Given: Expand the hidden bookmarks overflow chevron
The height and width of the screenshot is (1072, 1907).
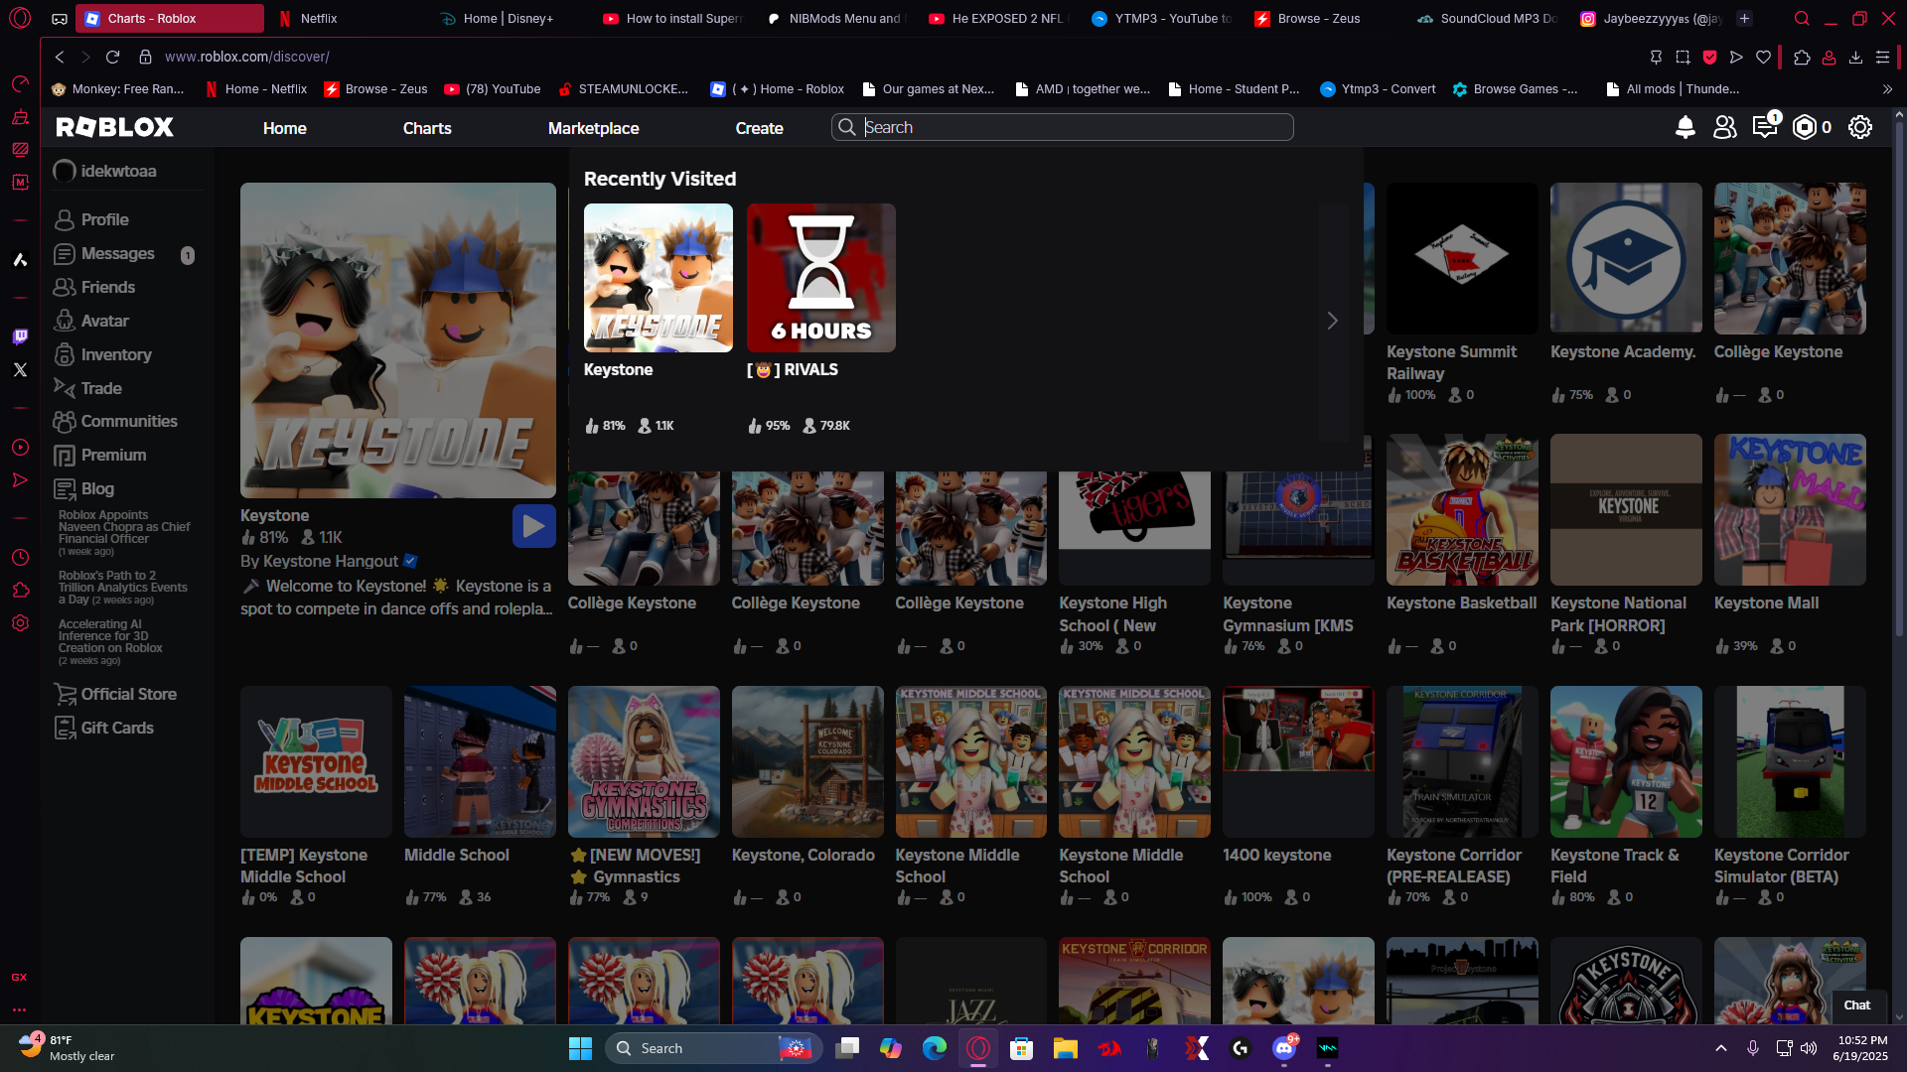Looking at the screenshot, I should [x=1887, y=89].
